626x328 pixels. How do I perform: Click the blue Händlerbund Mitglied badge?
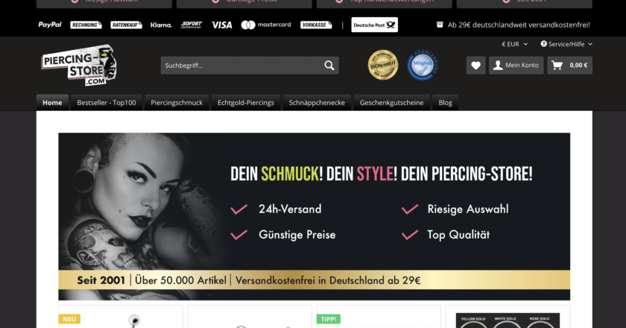423,65
